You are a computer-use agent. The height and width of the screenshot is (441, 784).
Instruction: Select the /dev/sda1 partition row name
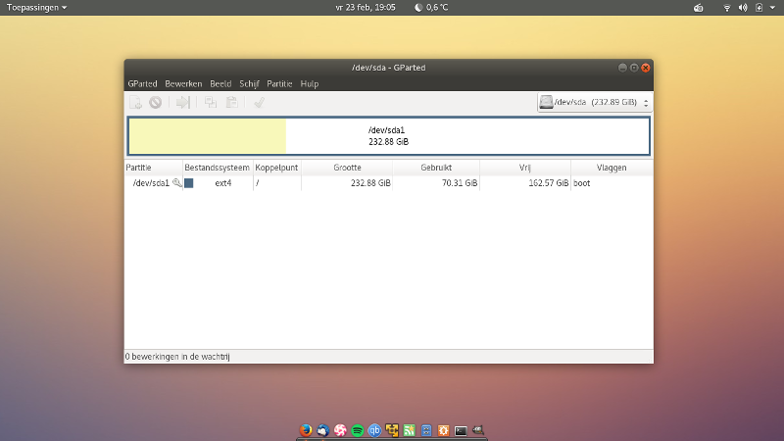(x=151, y=183)
